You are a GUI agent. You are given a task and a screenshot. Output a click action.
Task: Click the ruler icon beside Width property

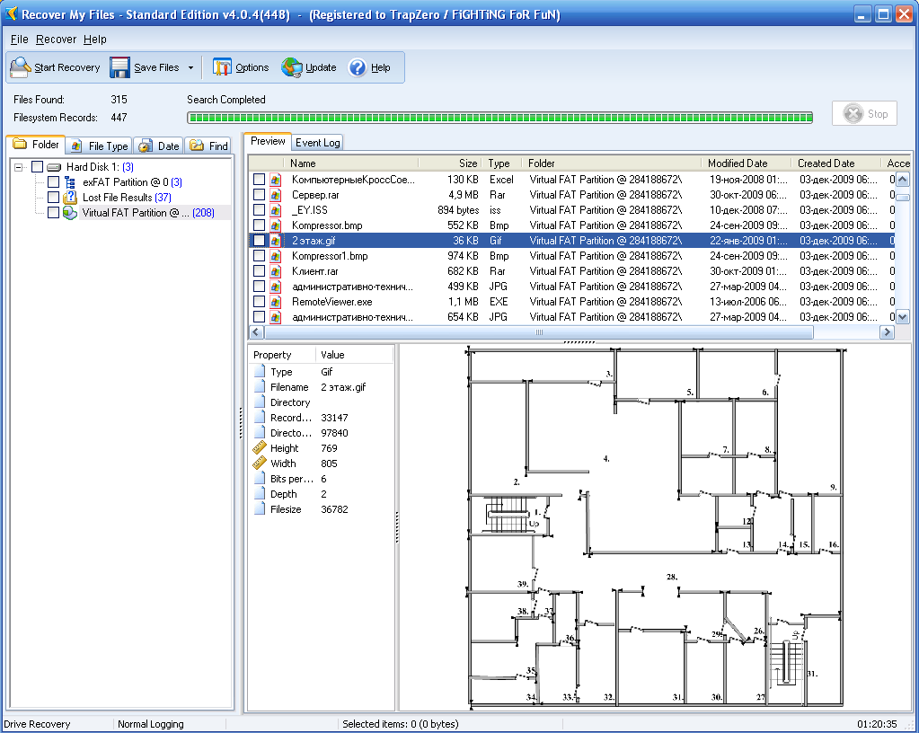(x=259, y=464)
